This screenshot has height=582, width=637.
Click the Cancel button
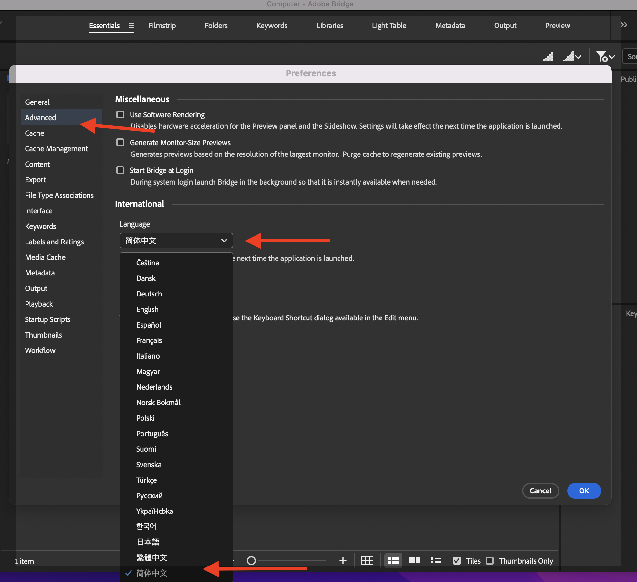click(x=540, y=491)
